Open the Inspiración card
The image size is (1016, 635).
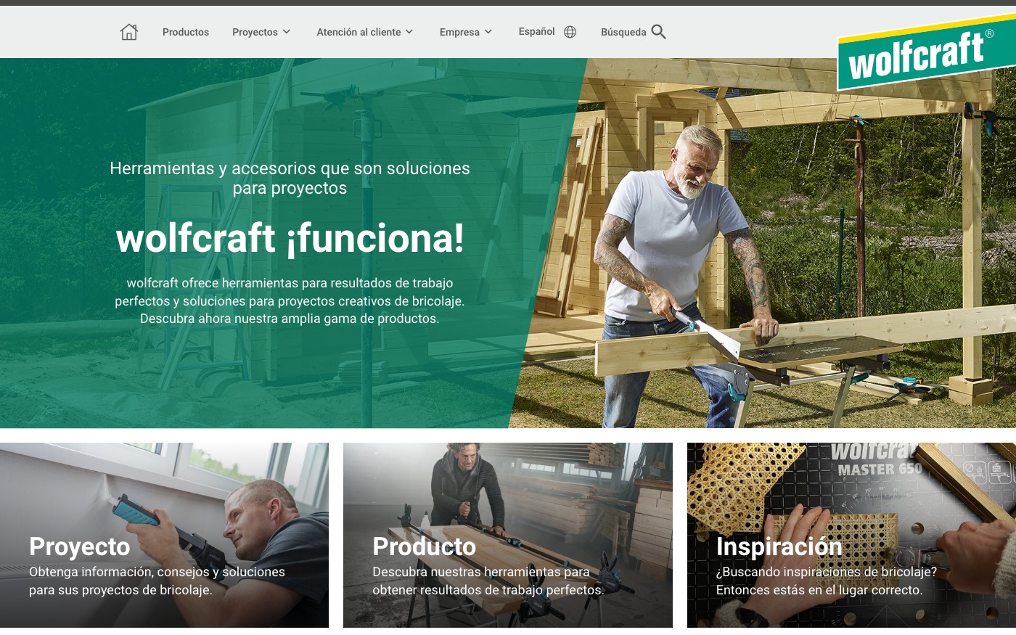851,535
